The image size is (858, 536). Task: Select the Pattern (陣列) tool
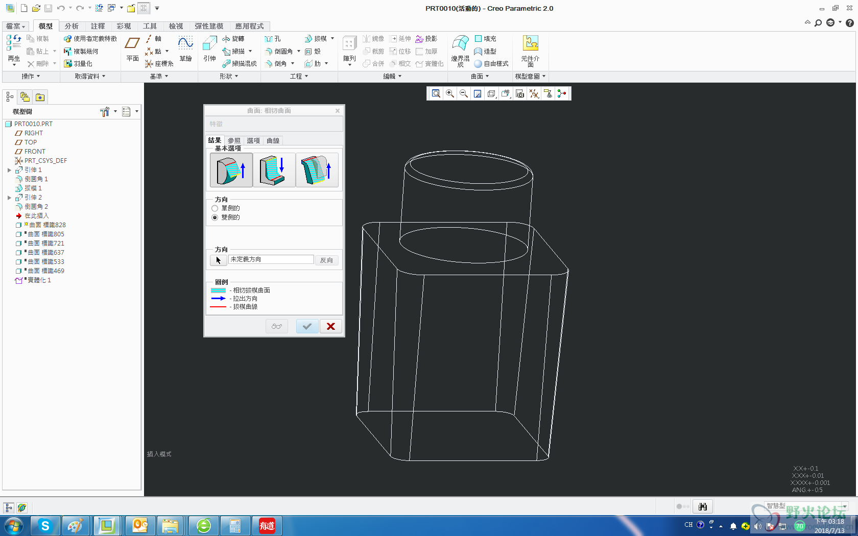point(349,50)
